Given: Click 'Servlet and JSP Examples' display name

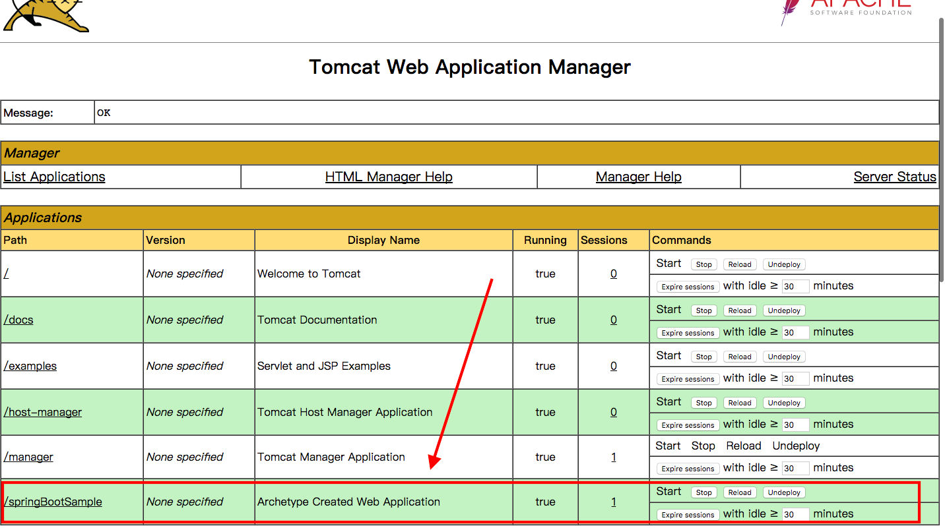Looking at the screenshot, I should tap(324, 366).
